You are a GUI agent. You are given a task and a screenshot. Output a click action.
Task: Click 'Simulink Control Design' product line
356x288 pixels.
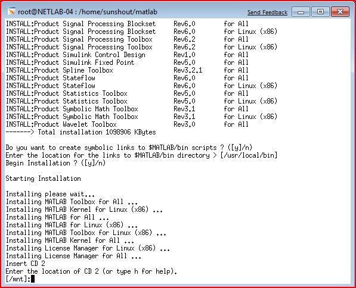click(x=127, y=55)
